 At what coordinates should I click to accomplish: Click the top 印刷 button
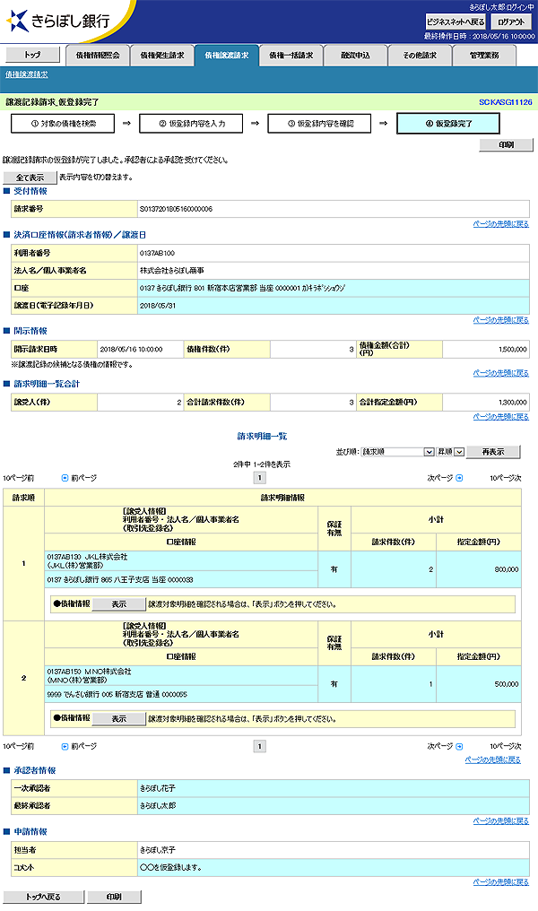point(506,144)
